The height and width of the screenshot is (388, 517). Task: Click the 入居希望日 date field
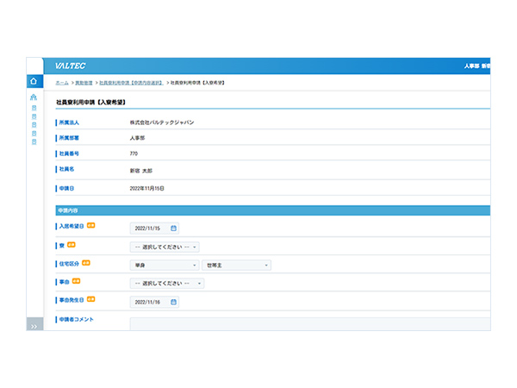(150, 228)
